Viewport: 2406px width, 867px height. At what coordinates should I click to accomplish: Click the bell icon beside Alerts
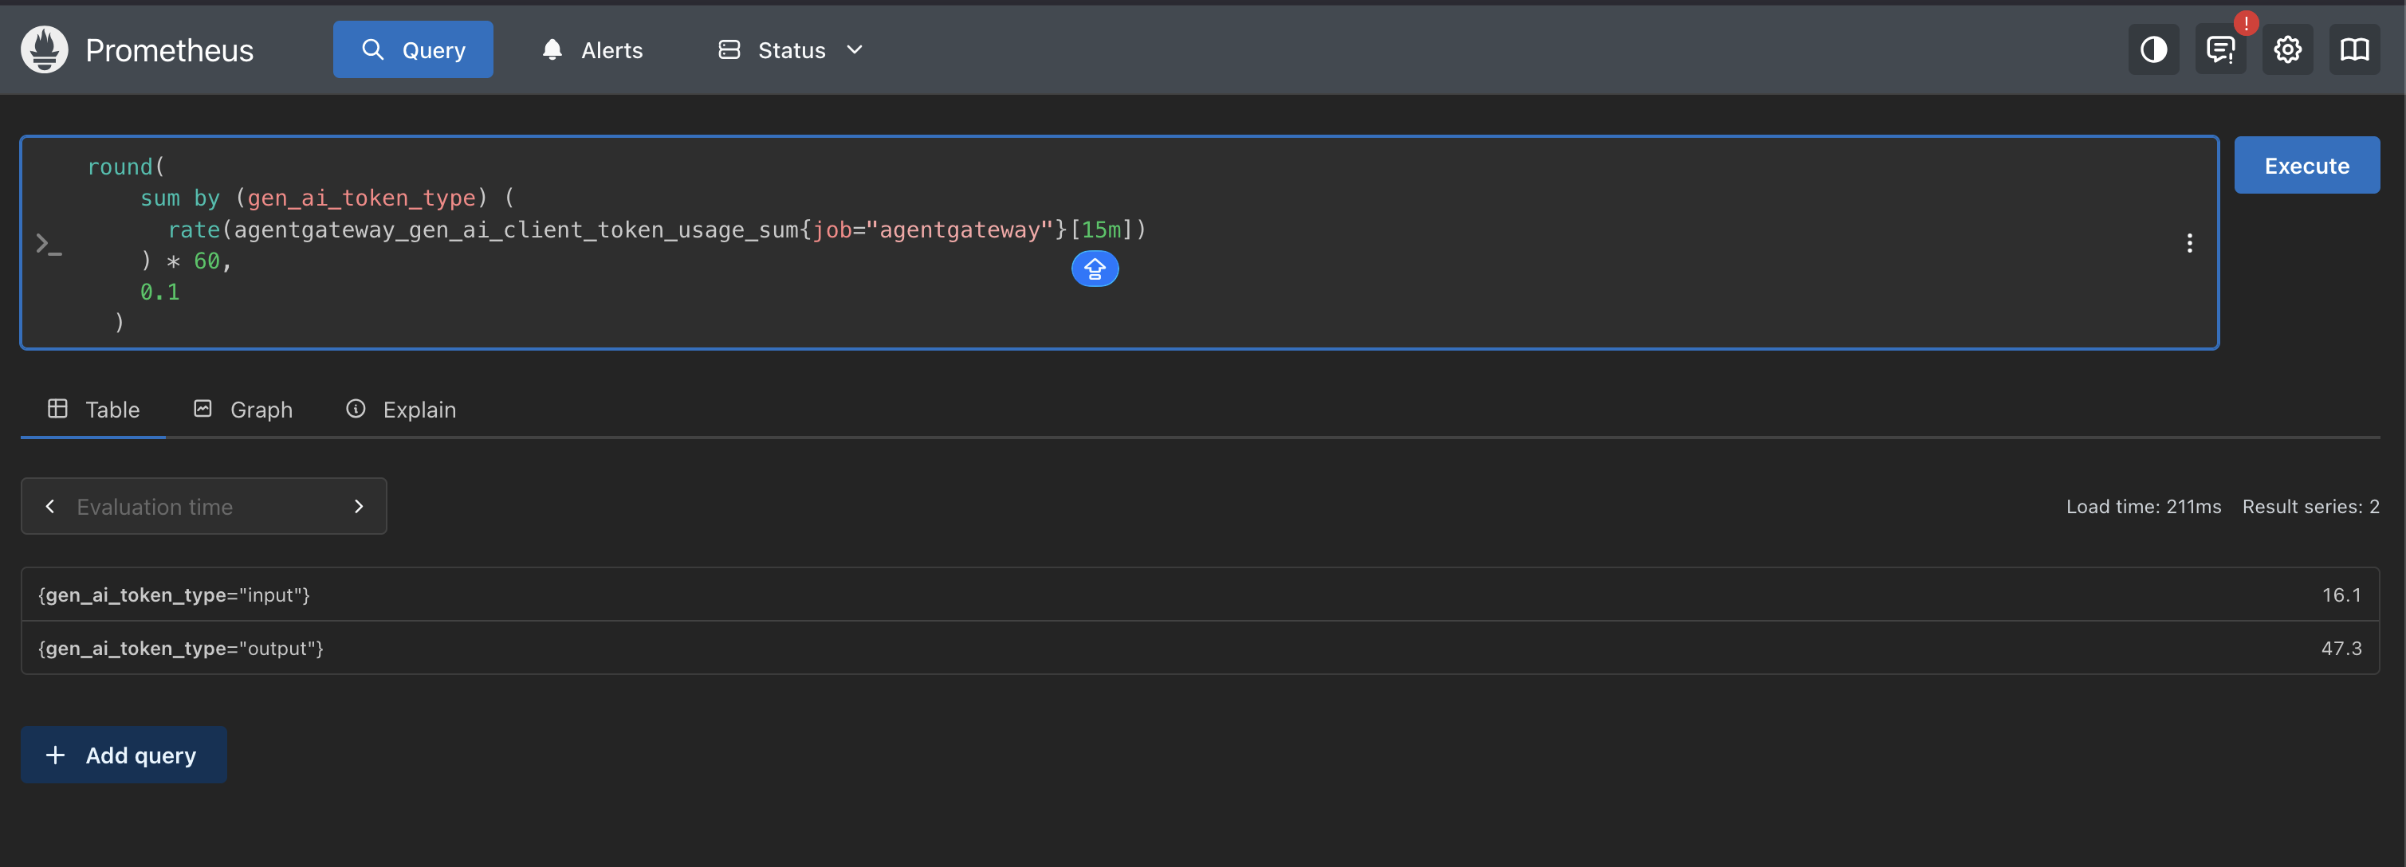tap(552, 49)
